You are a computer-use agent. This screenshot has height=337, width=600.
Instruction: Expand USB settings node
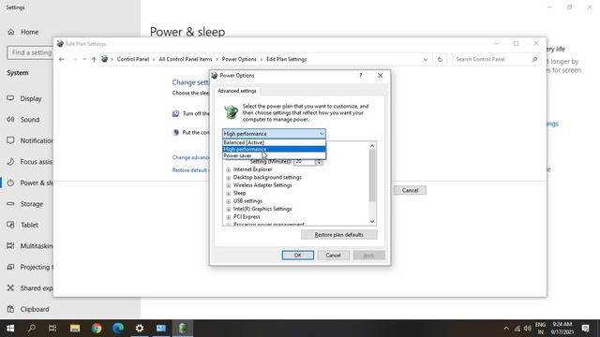tap(229, 201)
